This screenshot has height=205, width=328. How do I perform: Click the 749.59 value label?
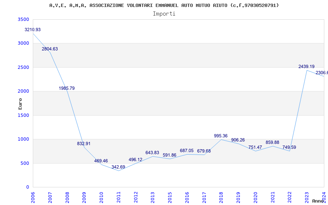tap(289, 147)
